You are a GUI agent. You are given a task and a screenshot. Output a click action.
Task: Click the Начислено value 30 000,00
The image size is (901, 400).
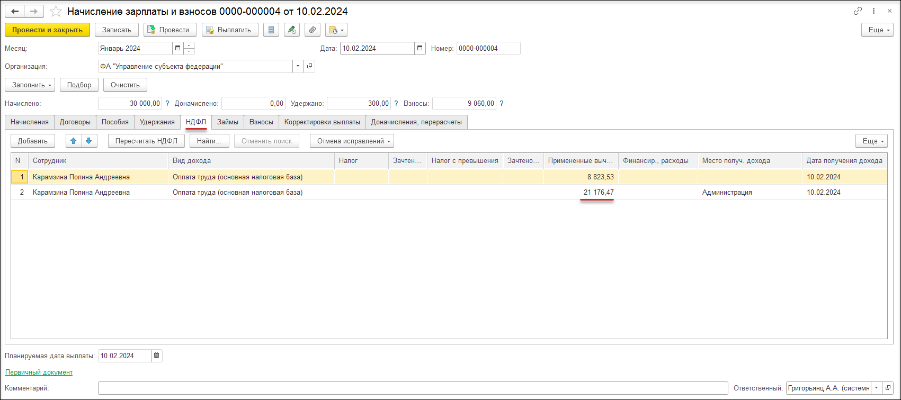130,104
